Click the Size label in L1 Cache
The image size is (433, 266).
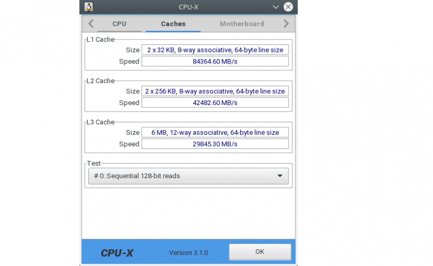133,50
